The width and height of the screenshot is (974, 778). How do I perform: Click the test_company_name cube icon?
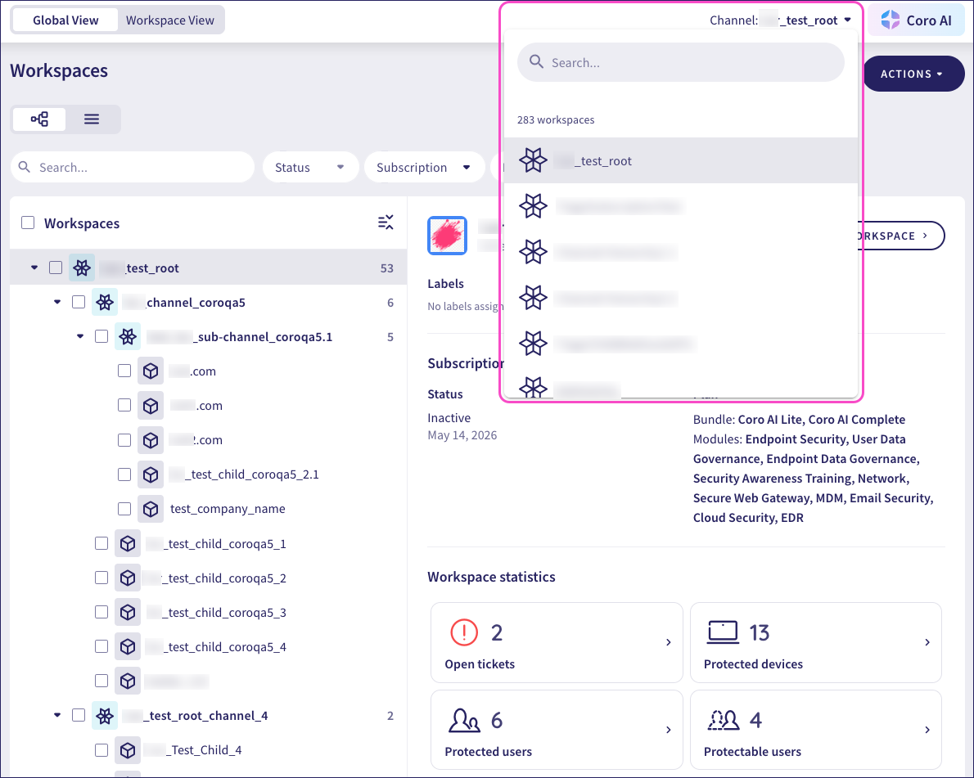pyautogui.click(x=151, y=509)
